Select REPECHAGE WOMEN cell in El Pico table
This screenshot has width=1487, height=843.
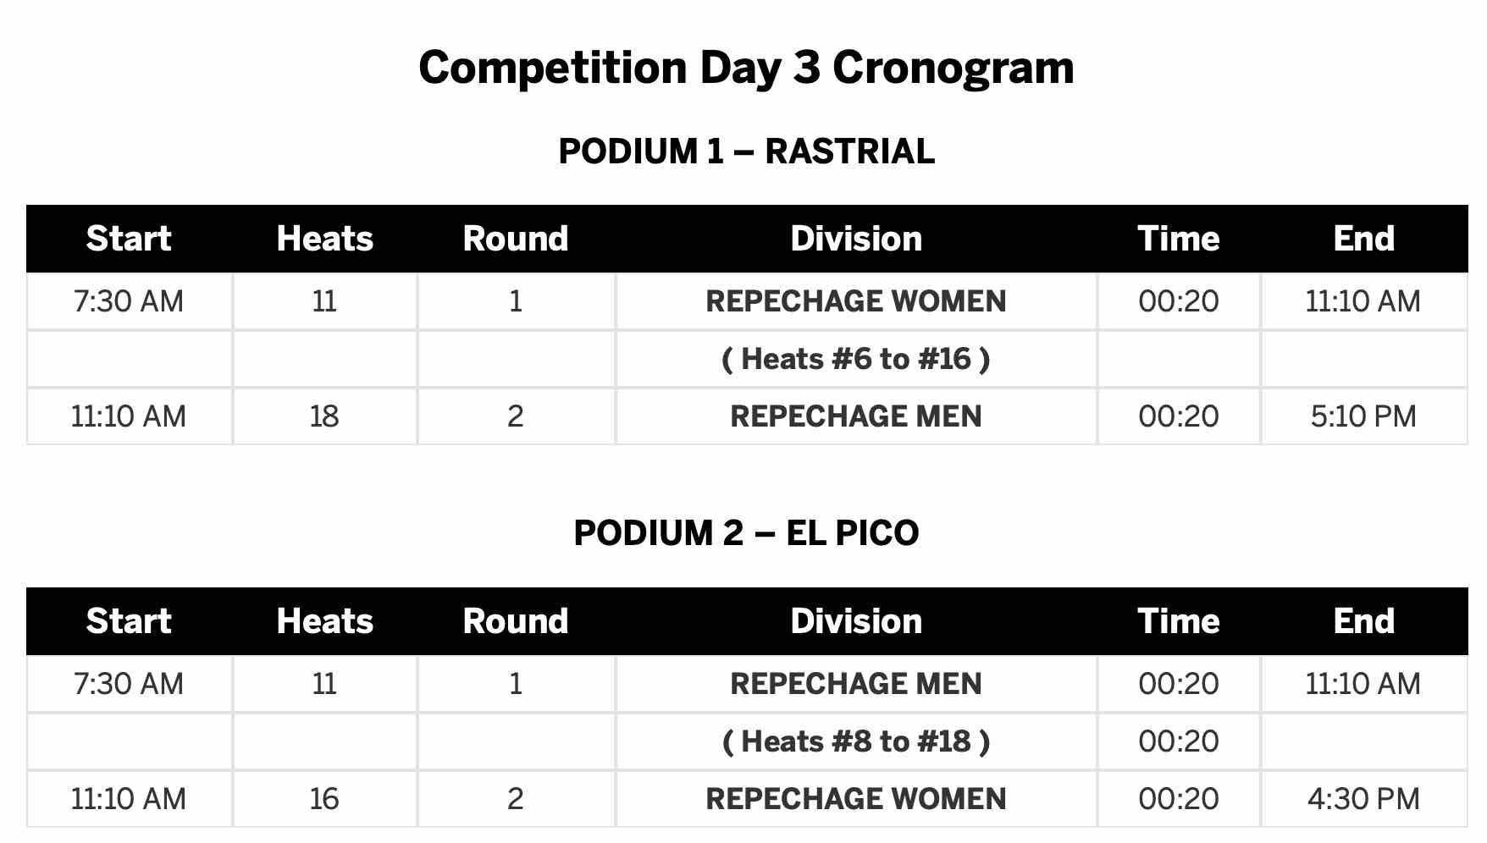point(855,799)
